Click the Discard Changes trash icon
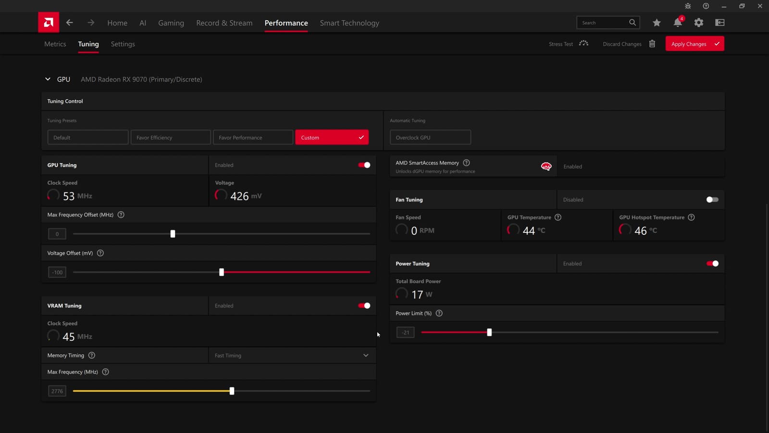The width and height of the screenshot is (769, 433). coord(652,44)
